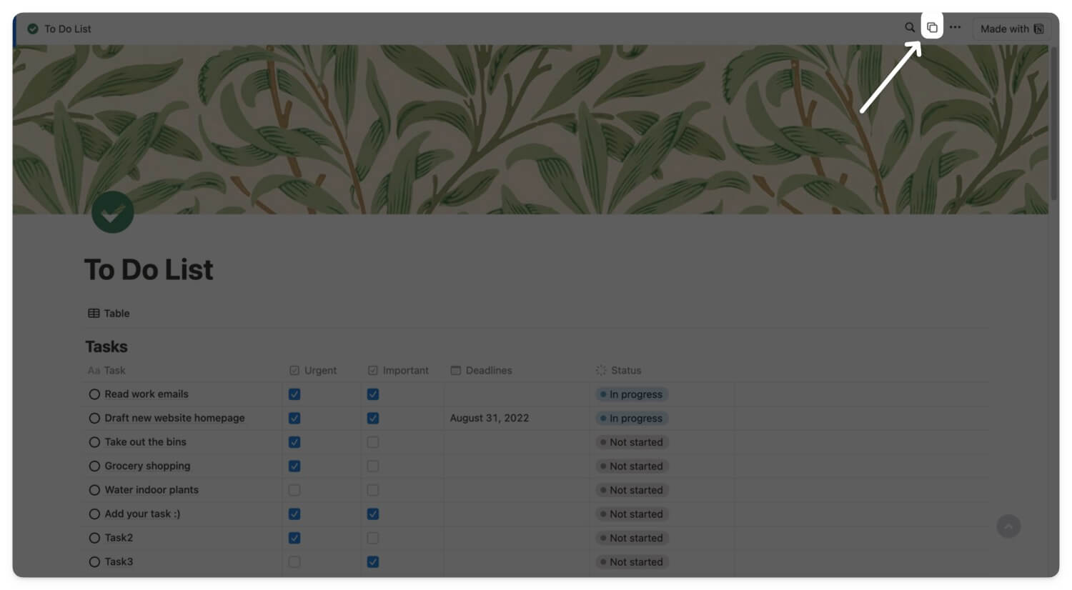The height and width of the screenshot is (590, 1072).
Task: Click the Deadlines column header
Action: click(x=481, y=370)
